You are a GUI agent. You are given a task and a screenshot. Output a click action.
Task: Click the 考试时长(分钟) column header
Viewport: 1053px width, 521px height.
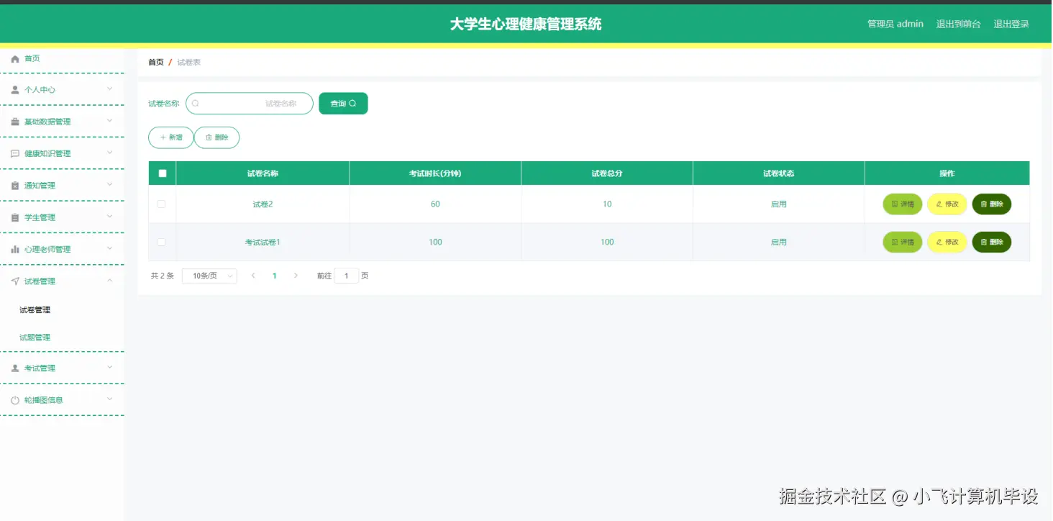tap(435, 173)
